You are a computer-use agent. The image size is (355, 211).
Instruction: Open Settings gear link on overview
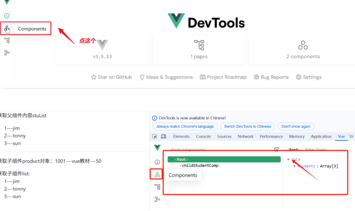[x=309, y=77]
